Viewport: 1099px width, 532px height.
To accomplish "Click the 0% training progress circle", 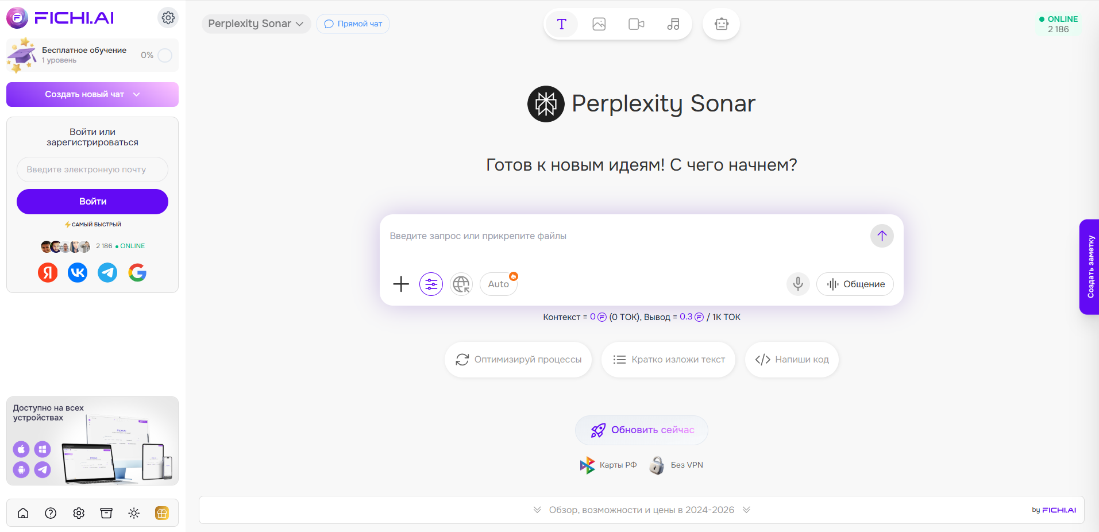I will click(165, 55).
